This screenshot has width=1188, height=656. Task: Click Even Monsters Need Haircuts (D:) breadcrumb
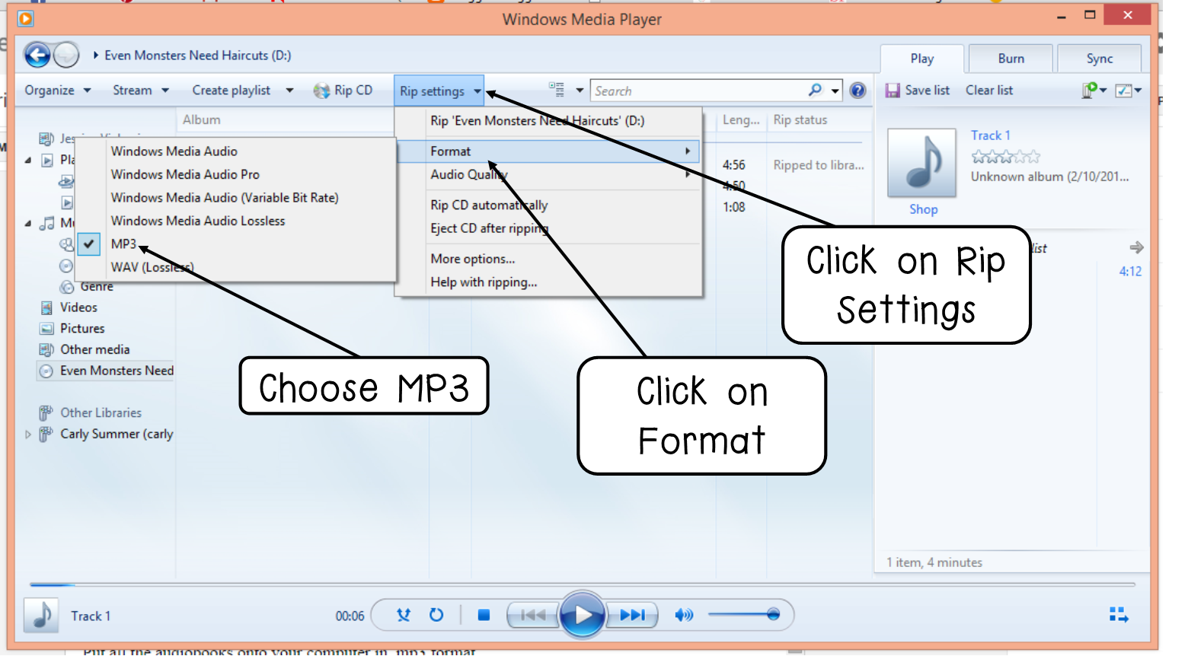pos(197,55)
